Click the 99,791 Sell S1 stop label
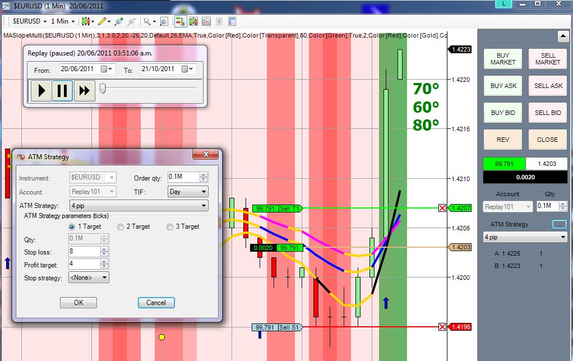The height and width of the screenshot is (361, 573). [277, 327]
